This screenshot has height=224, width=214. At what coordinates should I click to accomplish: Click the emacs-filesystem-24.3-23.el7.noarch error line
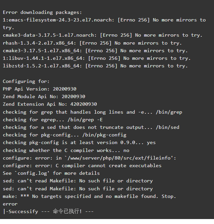coord(104,24)
